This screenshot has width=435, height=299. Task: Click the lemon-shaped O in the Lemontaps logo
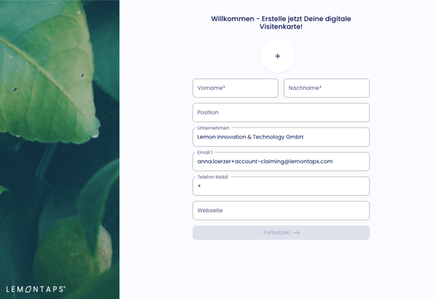(29, 289)
